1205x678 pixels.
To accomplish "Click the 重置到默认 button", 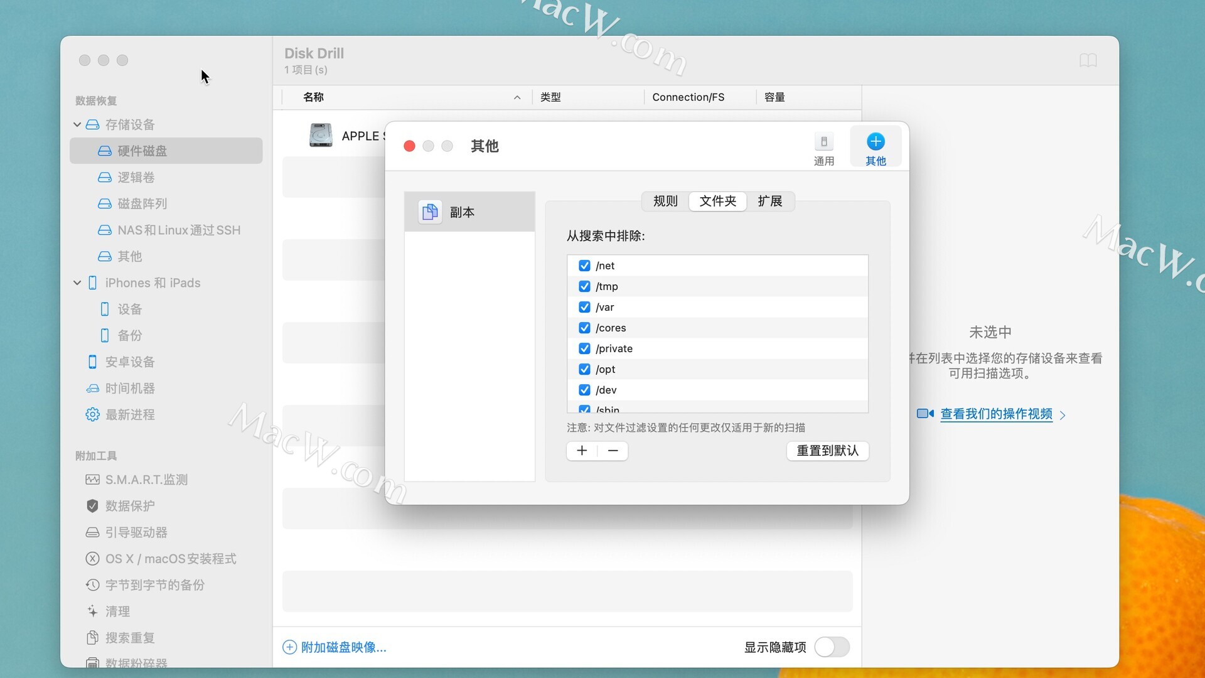I will pyautogui.click(x=827, y=451).
